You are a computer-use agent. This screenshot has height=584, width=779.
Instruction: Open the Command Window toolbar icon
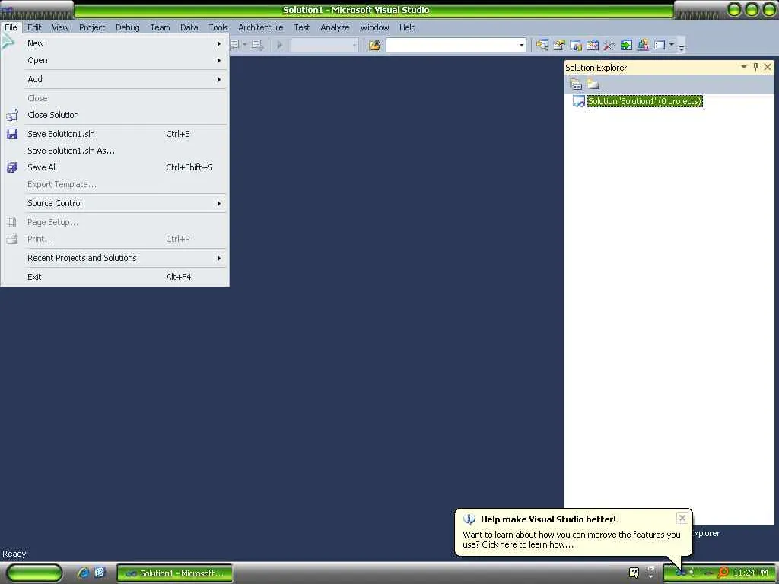click(660, 45)
